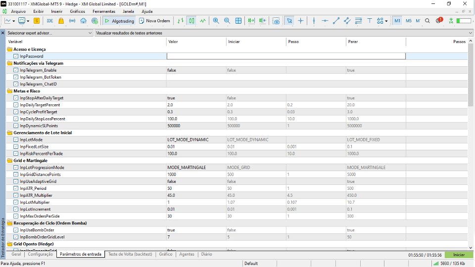Uncheck the InpTelegram_Enable checkbox

tap(16, 70)
